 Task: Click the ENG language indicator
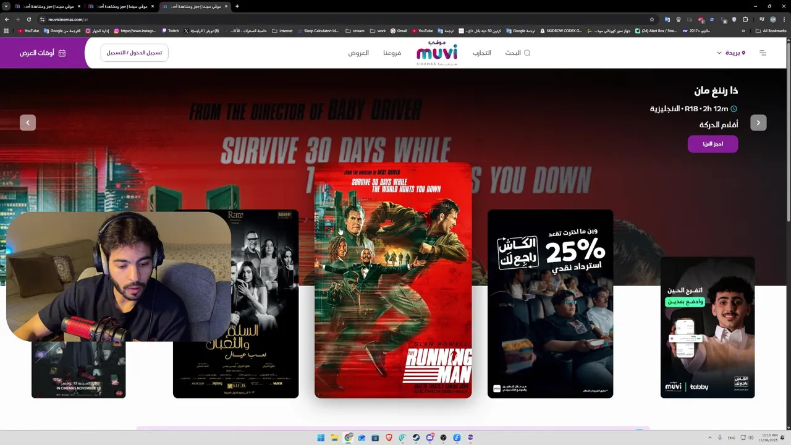(730, 438)
